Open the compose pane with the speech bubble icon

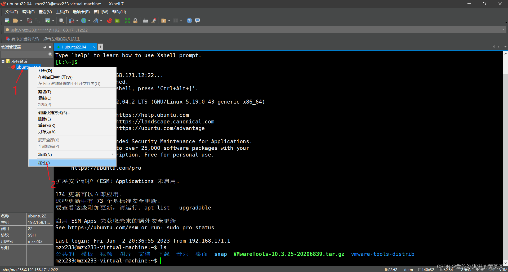point(197,21)
